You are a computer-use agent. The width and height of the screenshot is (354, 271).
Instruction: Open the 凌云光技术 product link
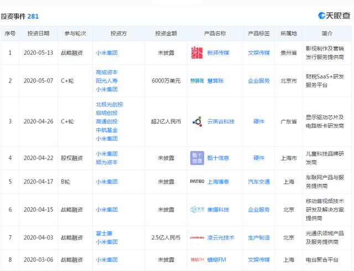pos(221,238)
